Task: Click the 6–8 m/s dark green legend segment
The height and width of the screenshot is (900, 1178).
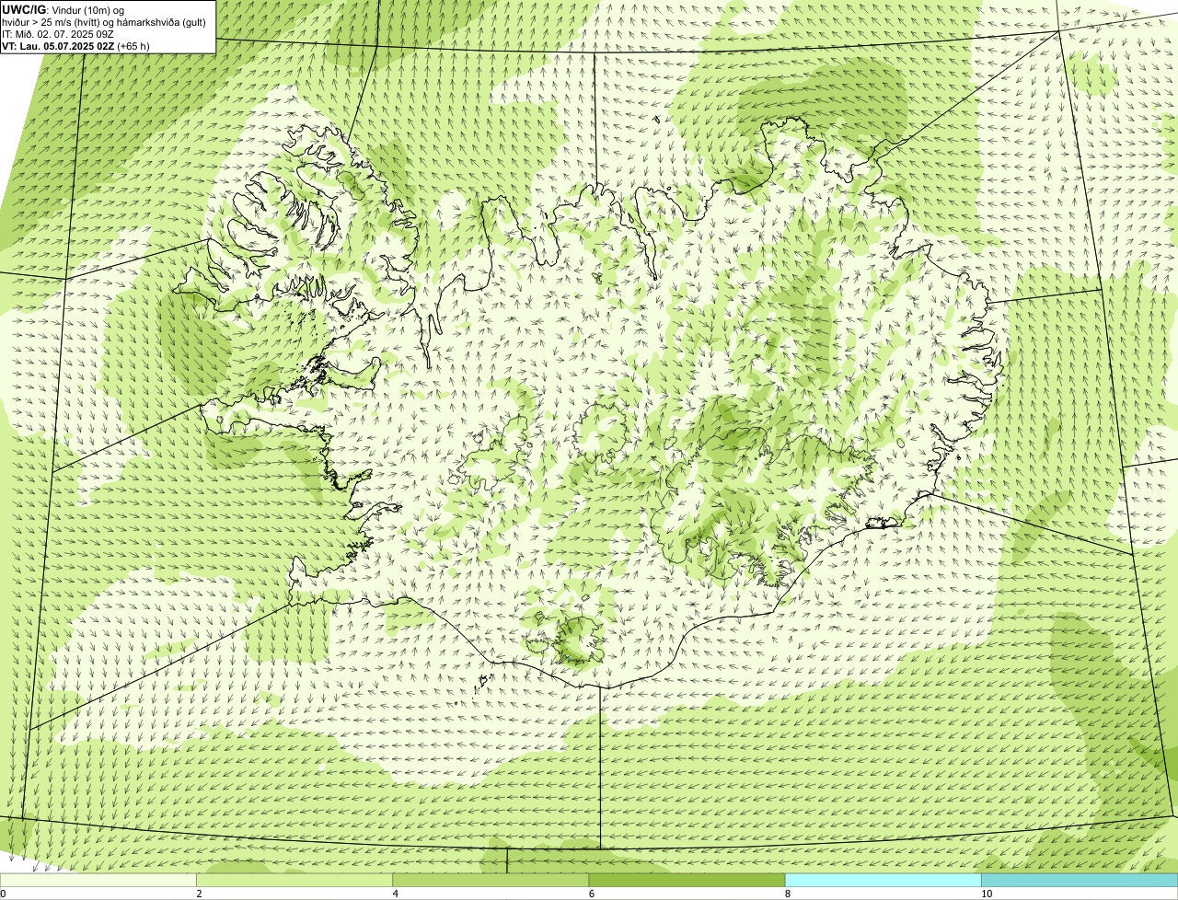Action: click(687, 881)
